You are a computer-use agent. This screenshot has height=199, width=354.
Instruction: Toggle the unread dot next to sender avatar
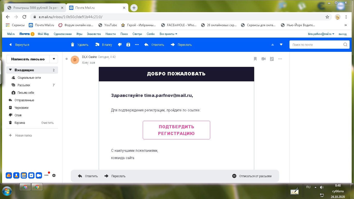67,59
